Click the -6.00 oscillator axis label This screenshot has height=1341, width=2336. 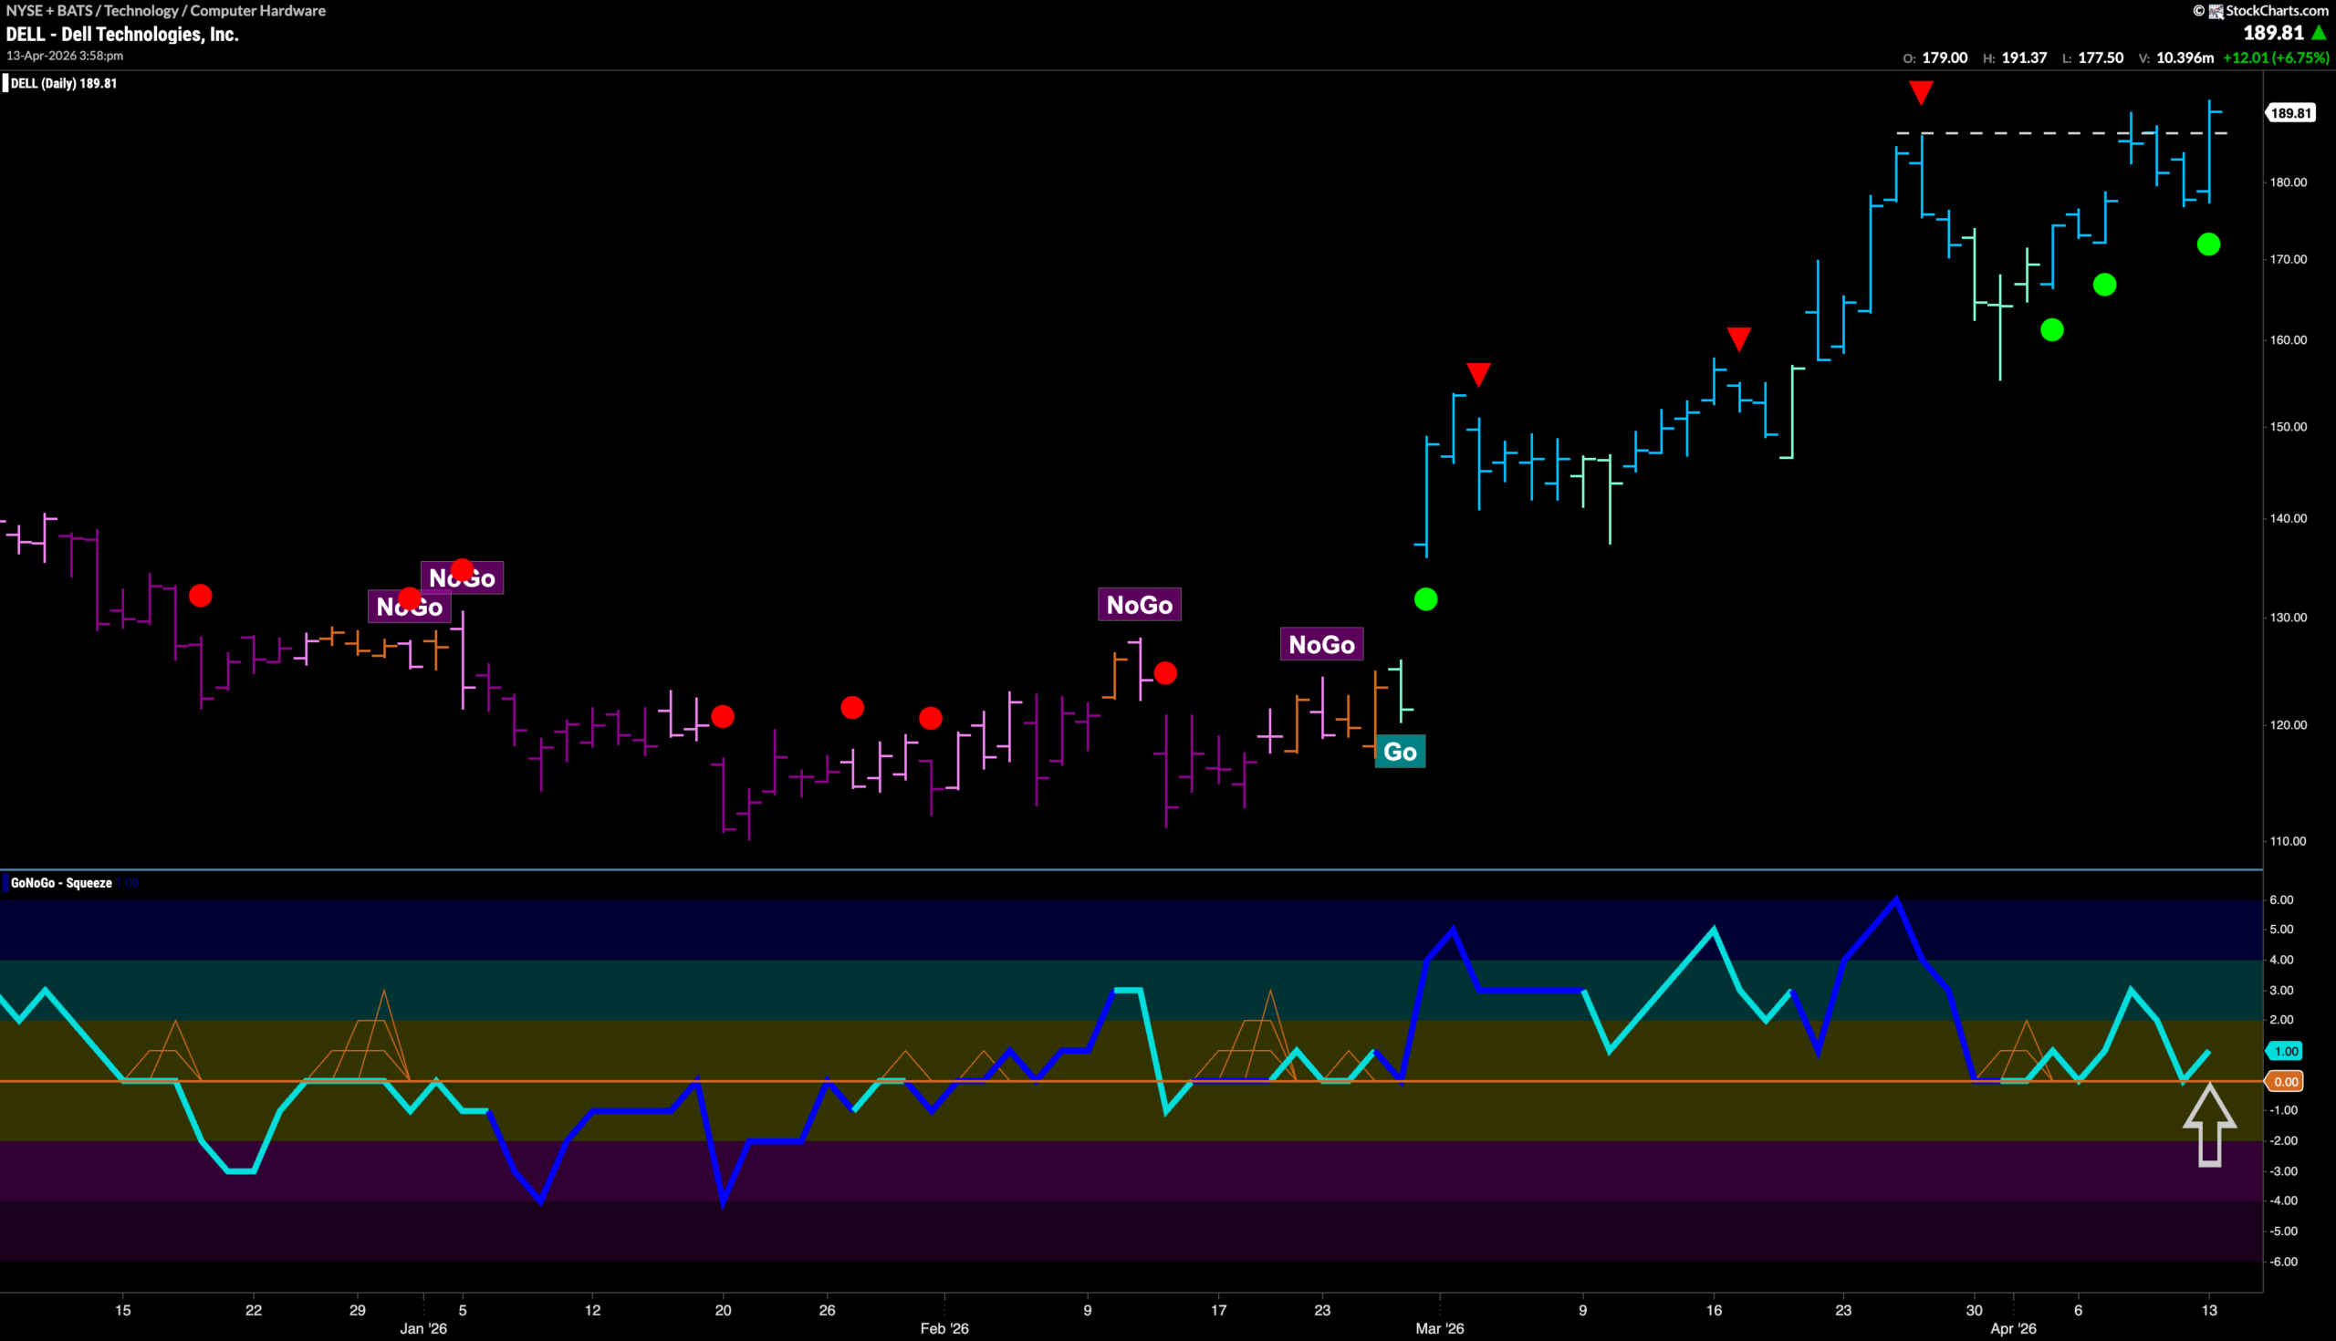[x=2282, y=1262]
